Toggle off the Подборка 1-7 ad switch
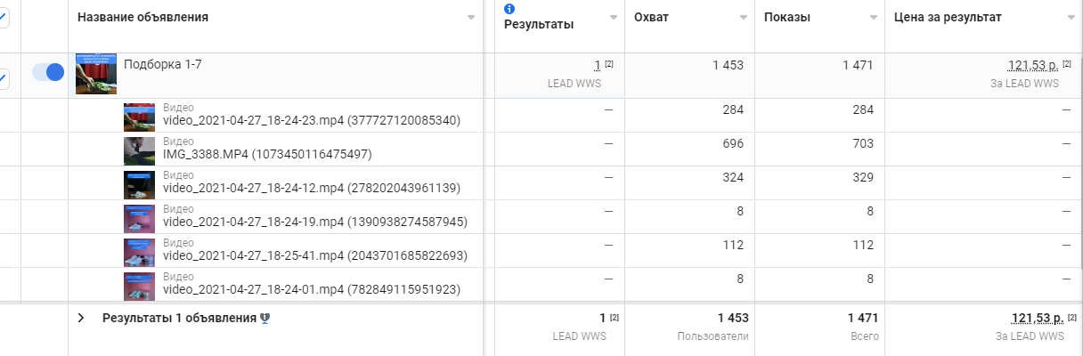The width and height of the screenshot is (1083, 356). [48, 72]
